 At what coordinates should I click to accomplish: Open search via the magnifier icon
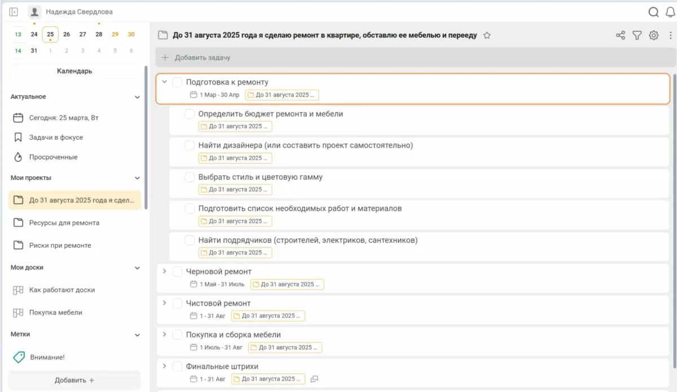tap(654, 11)
